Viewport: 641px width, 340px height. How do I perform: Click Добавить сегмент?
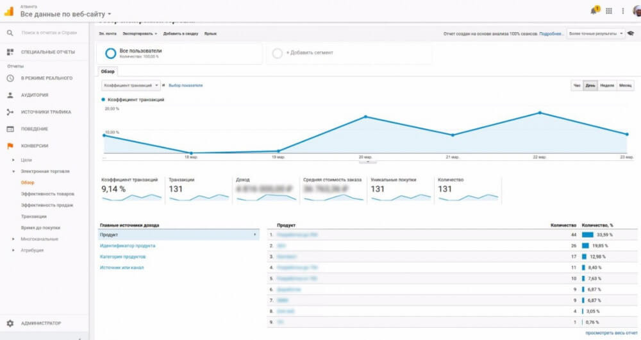[x=310, y=53]
